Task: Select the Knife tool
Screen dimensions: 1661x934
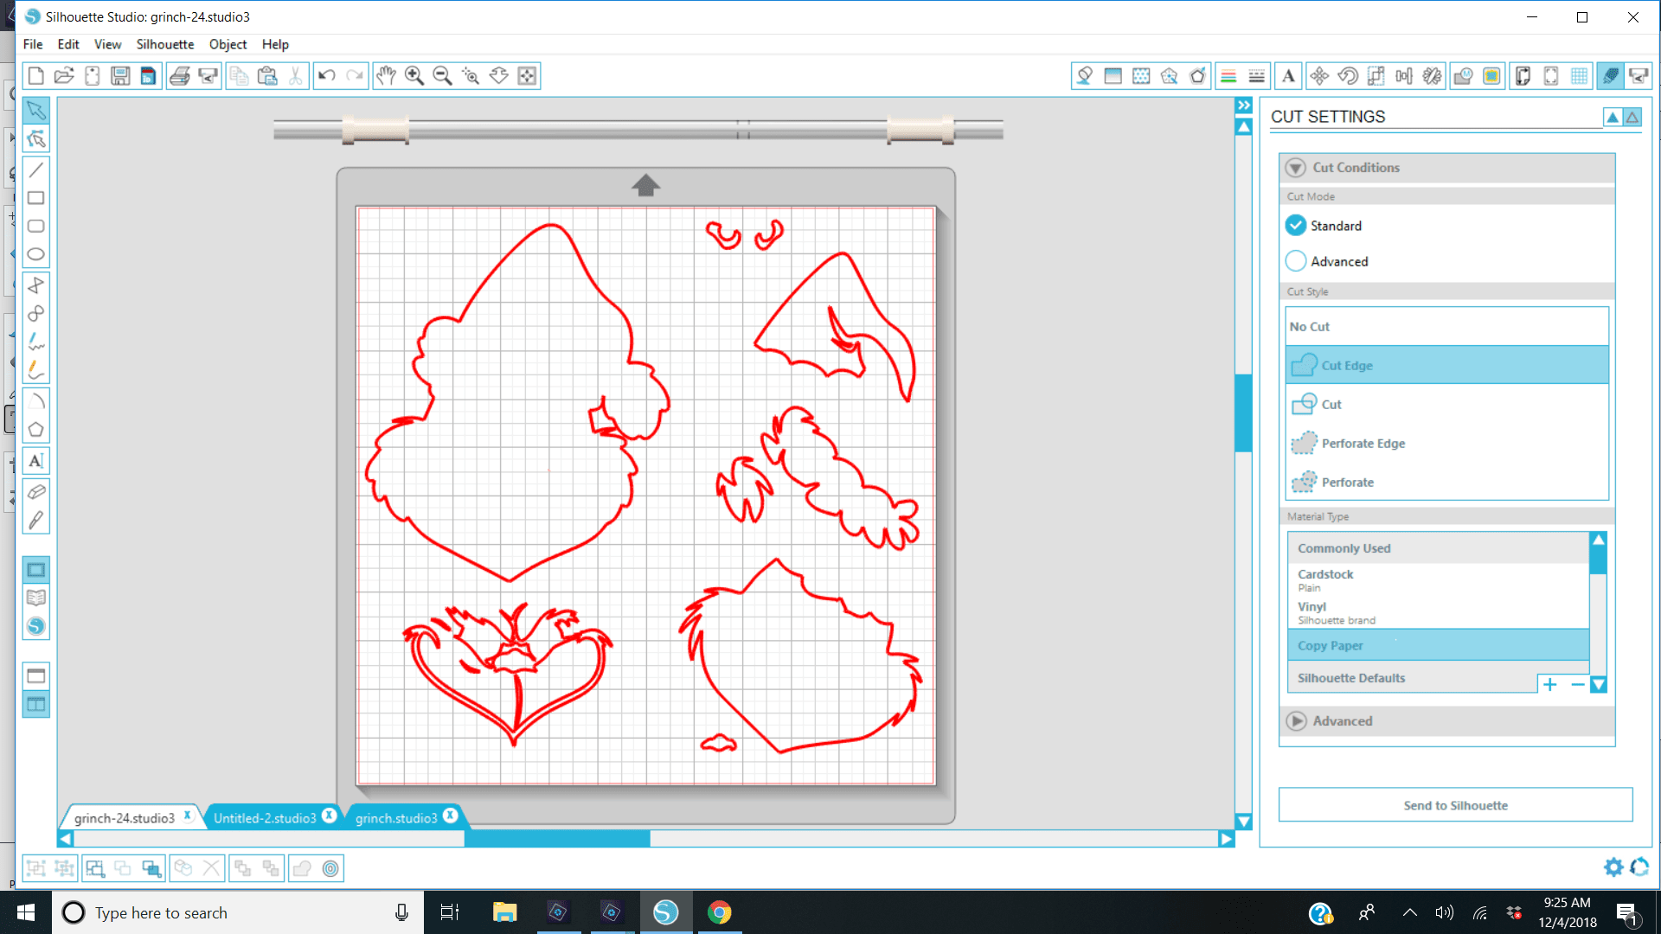Action: [35, 521]
